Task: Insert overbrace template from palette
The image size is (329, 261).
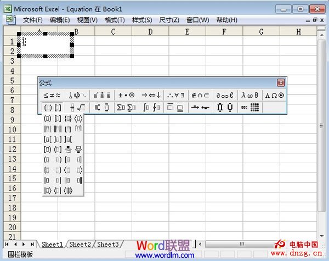Action: [x=68, y=149]
